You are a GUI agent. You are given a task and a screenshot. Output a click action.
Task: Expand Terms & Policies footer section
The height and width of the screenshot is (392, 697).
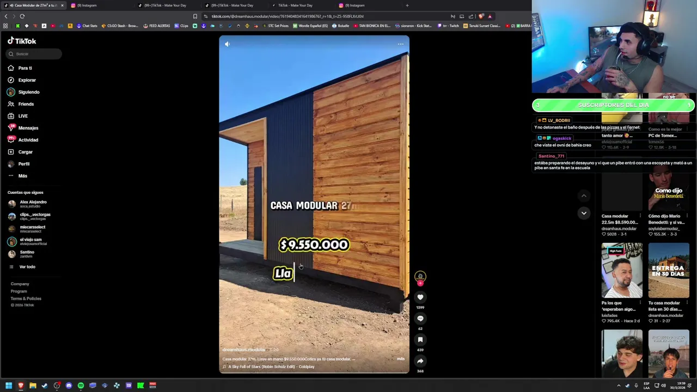coord(26,298)
